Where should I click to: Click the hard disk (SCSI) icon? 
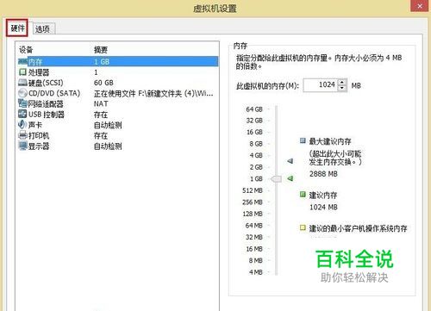(22, 83)
